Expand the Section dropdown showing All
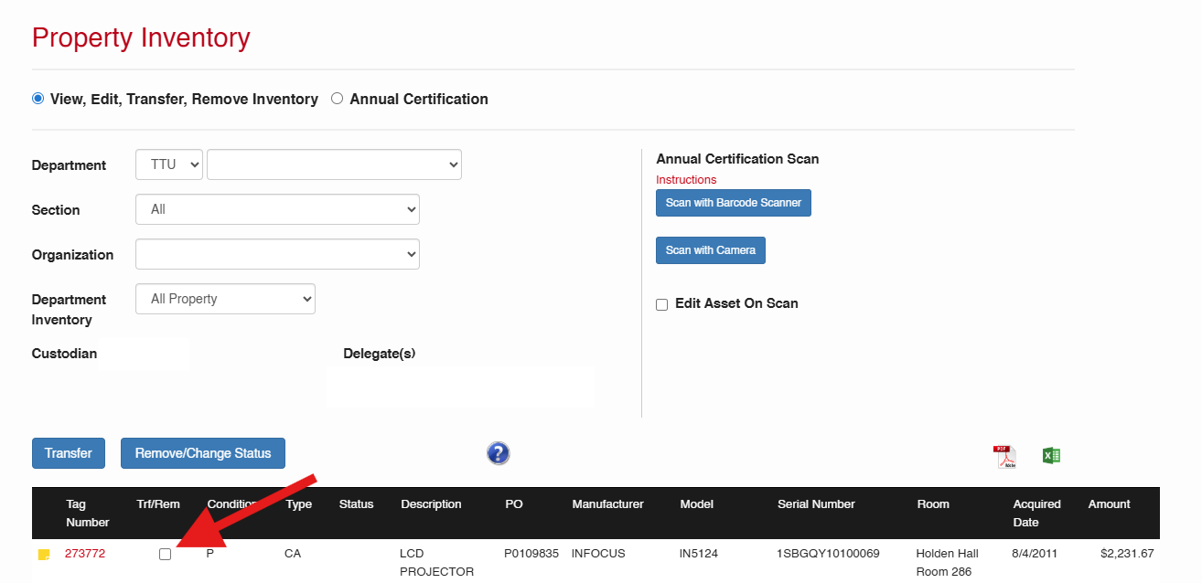 pos(277,209)
